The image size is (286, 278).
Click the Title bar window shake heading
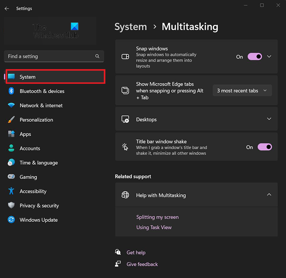point(161,141)
